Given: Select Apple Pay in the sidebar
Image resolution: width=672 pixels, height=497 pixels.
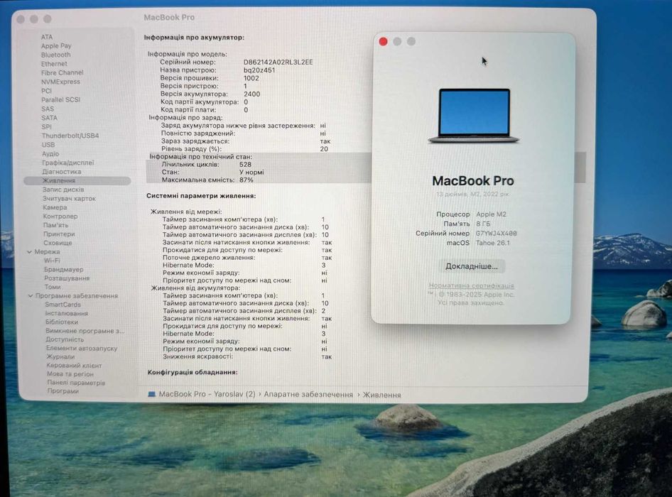Looking at the screenshot, I should pyautogui.click(x=56, y=46).
